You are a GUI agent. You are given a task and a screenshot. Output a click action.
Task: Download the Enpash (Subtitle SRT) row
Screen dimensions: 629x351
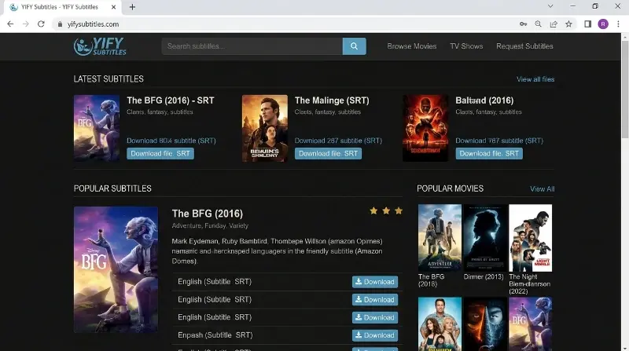pyautogui.click(x=375, y=335)
